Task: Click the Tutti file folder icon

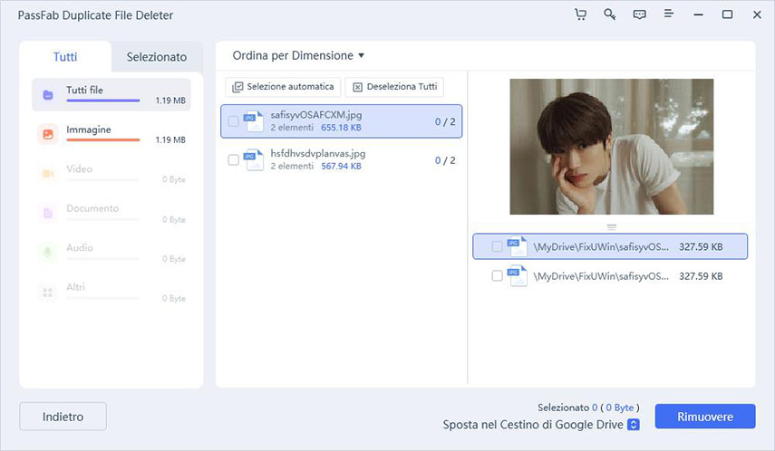Action: click(x=47, y=94)
